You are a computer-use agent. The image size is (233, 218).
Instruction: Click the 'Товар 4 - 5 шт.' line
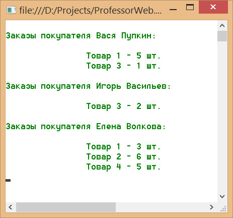pos(123,167)
